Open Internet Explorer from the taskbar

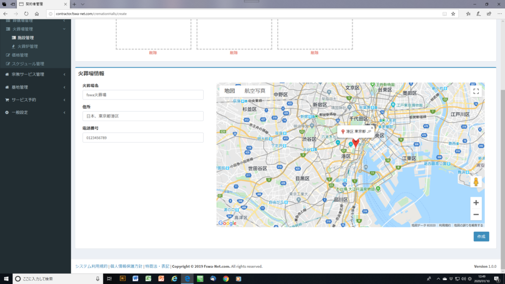click(174, 279)
